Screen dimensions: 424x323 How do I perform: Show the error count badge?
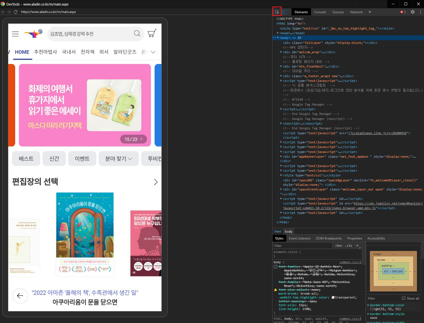click(x=403, y=12)
